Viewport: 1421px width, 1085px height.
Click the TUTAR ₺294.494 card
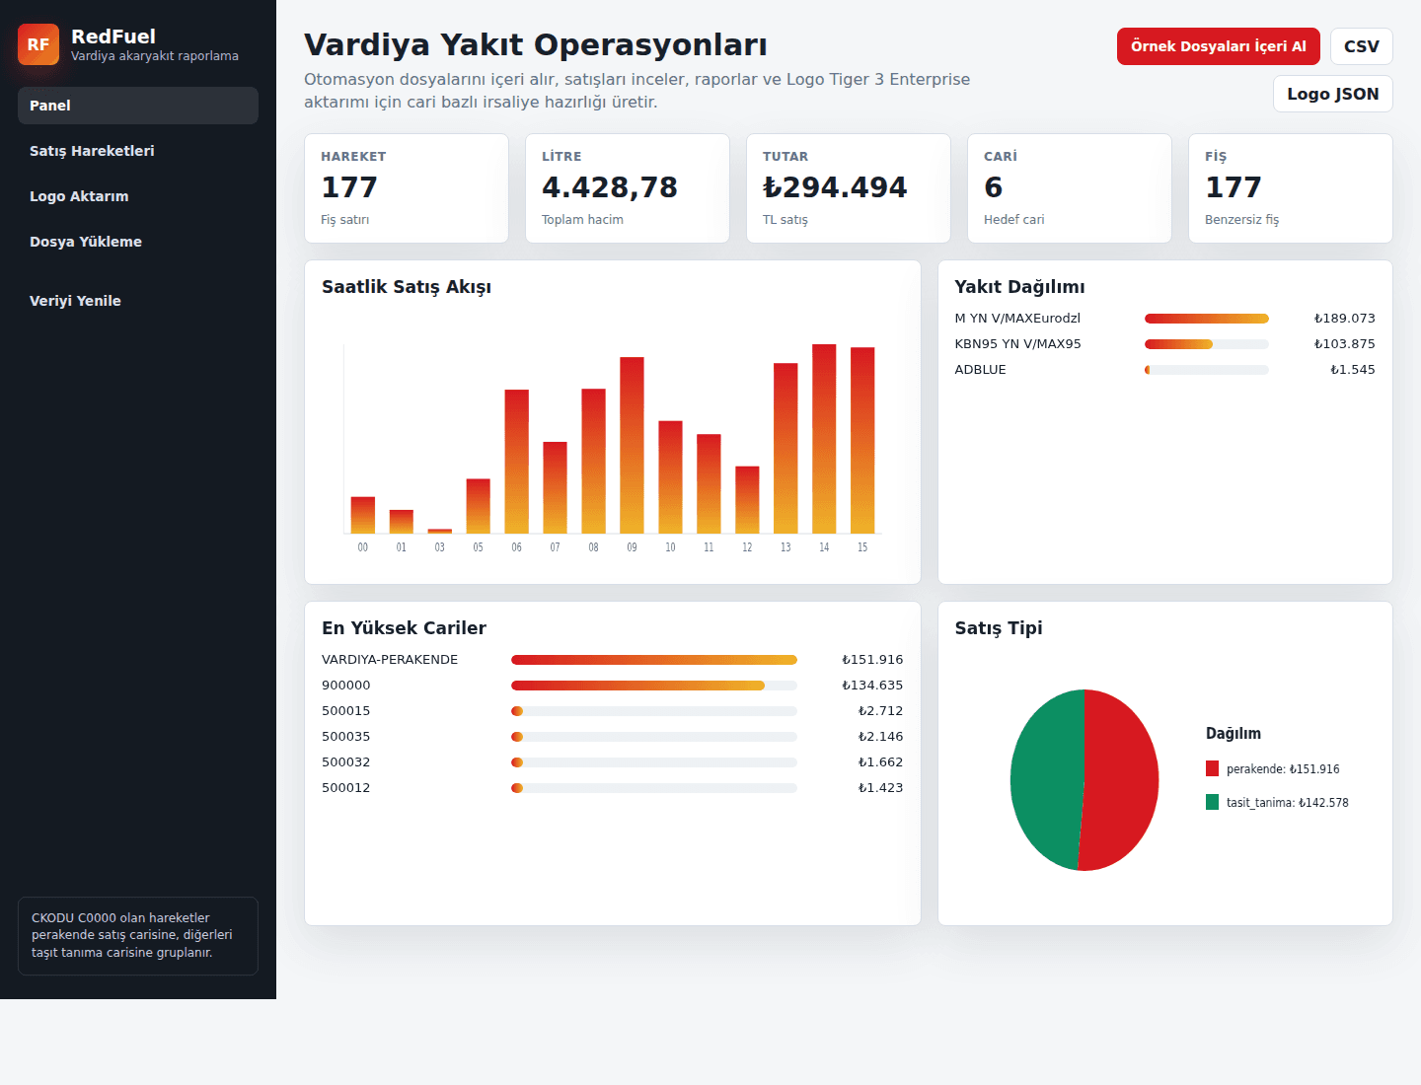(x=849, y=188)
